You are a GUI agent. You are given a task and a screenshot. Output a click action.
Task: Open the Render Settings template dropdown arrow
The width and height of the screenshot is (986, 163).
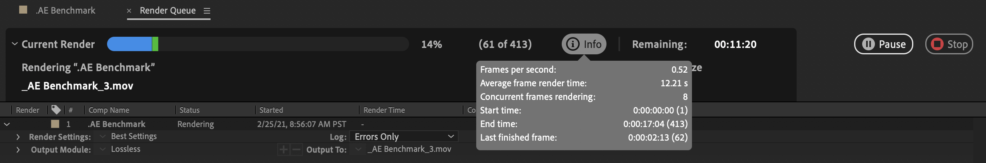coord(103,137)
